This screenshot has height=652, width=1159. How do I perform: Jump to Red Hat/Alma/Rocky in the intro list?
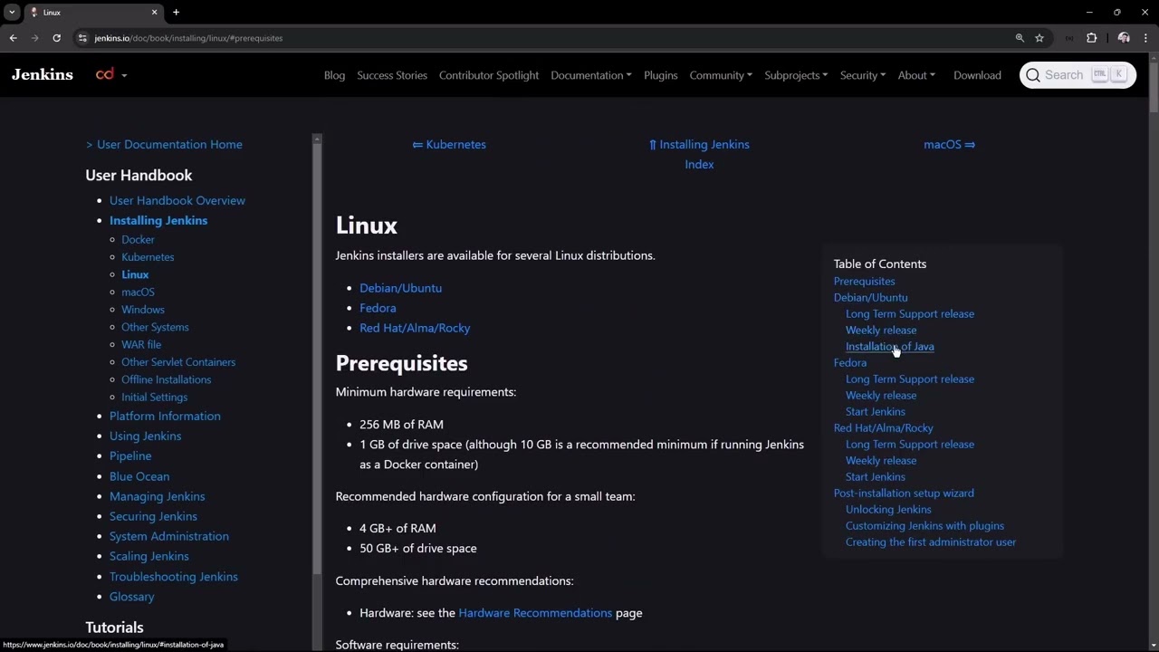point(415,328)
